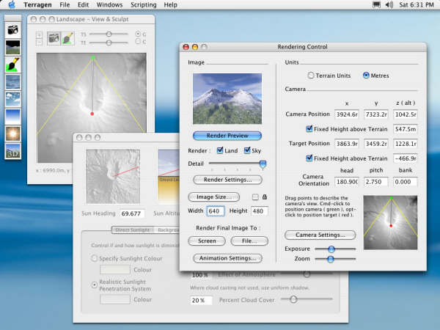Open Camera Settings dialog
This screenshot has width=440, height=330.
pos(320,235)
